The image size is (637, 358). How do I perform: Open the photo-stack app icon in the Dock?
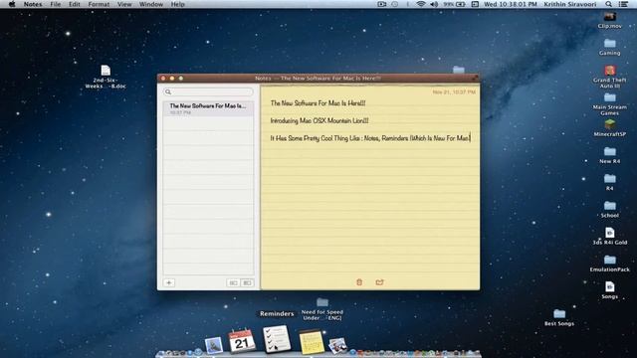[337, 345]
